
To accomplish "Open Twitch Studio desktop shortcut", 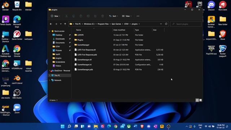I will [6, 21].
